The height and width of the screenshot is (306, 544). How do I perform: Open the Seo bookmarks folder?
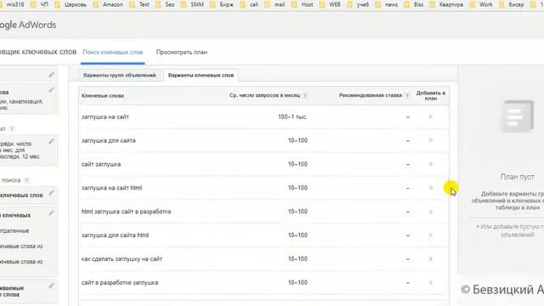(166, 4)
